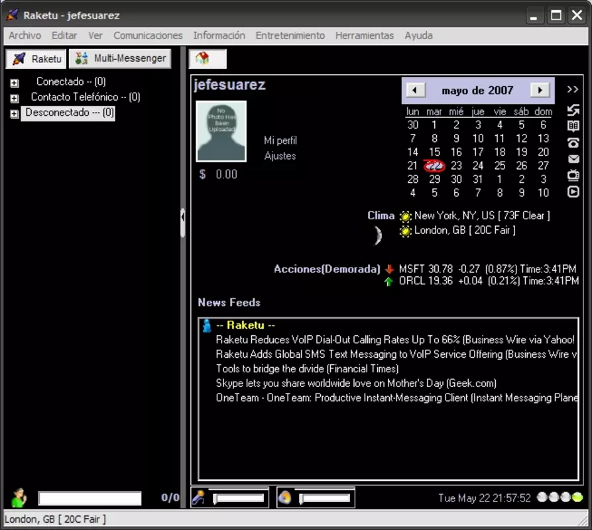Screen dimensions: 592x530
Task: Open the Ajustes link
Action: point(280,156)
